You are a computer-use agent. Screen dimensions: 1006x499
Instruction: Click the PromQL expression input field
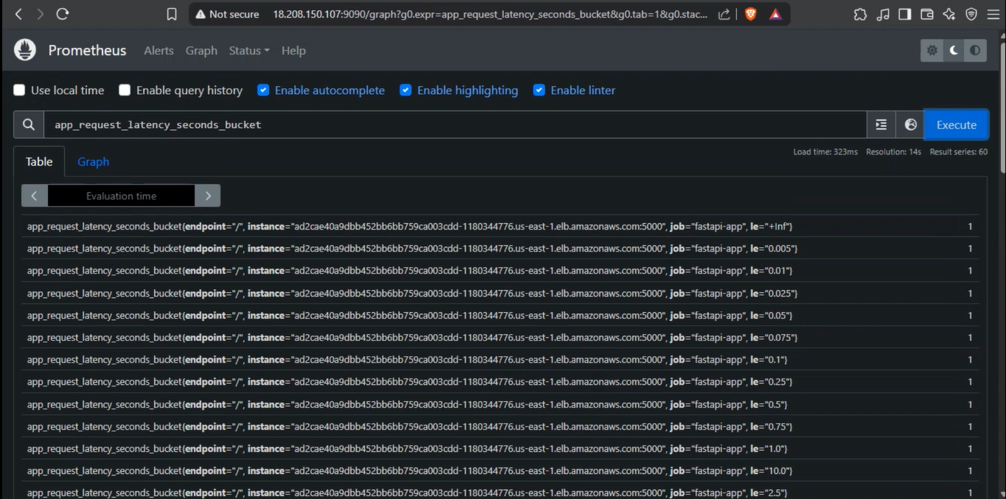[x=453, y=125]
